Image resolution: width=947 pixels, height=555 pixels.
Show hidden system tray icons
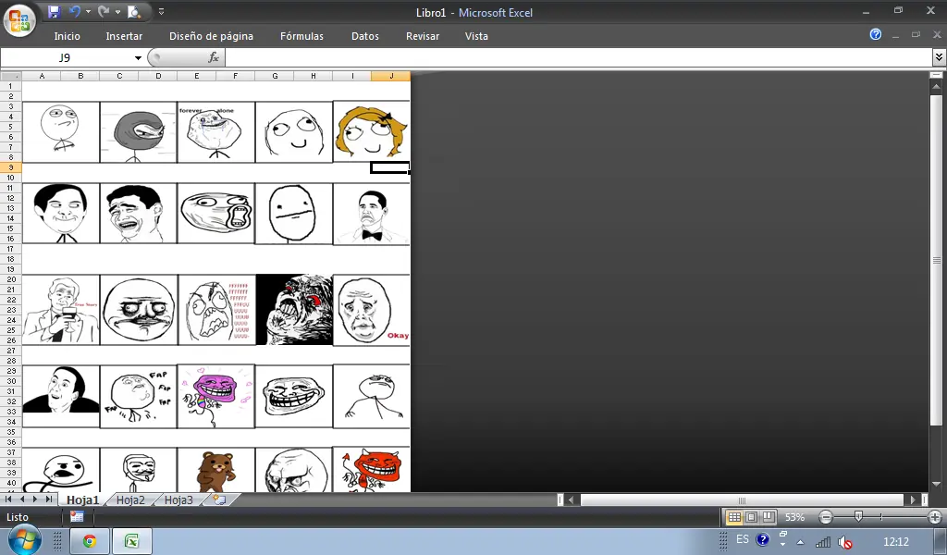(x=800, y=542)
